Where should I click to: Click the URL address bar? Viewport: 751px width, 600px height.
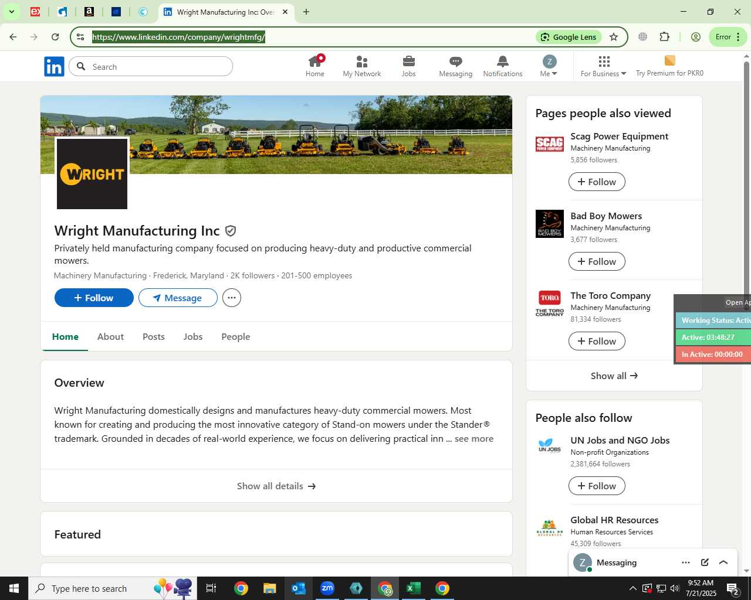click(x=311, y=37)
